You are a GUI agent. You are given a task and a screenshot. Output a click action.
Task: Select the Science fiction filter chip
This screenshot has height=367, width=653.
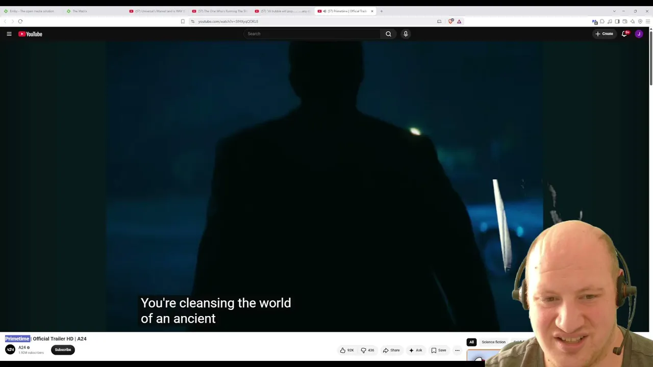pos(493,342)
